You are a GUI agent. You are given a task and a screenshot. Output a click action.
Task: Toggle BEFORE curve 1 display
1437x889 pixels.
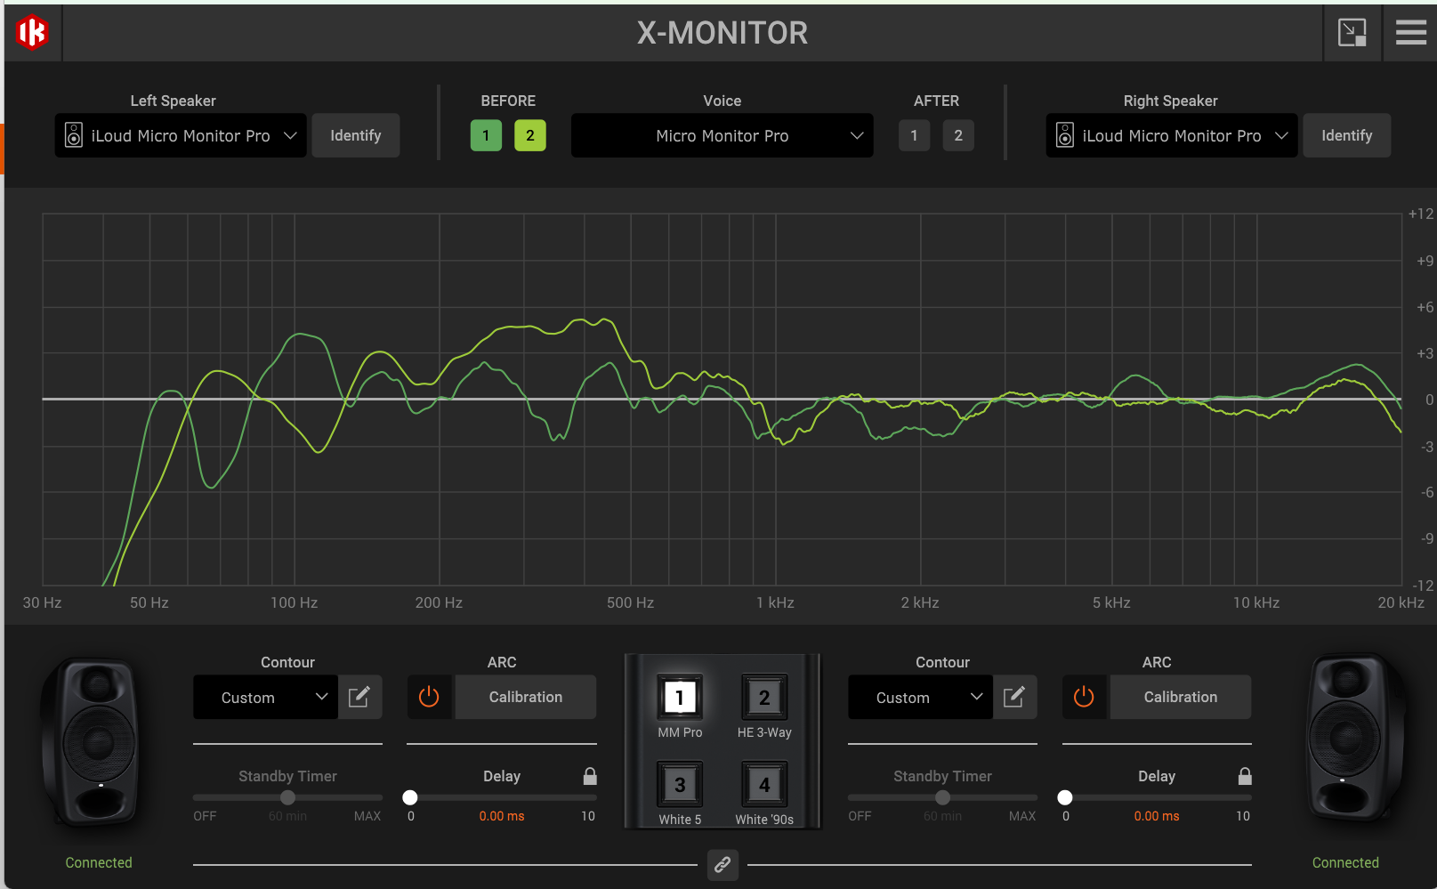486,135
